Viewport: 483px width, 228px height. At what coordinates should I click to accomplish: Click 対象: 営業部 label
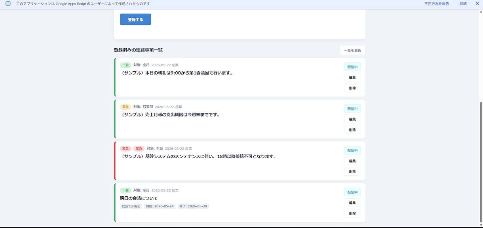(143, 107)
